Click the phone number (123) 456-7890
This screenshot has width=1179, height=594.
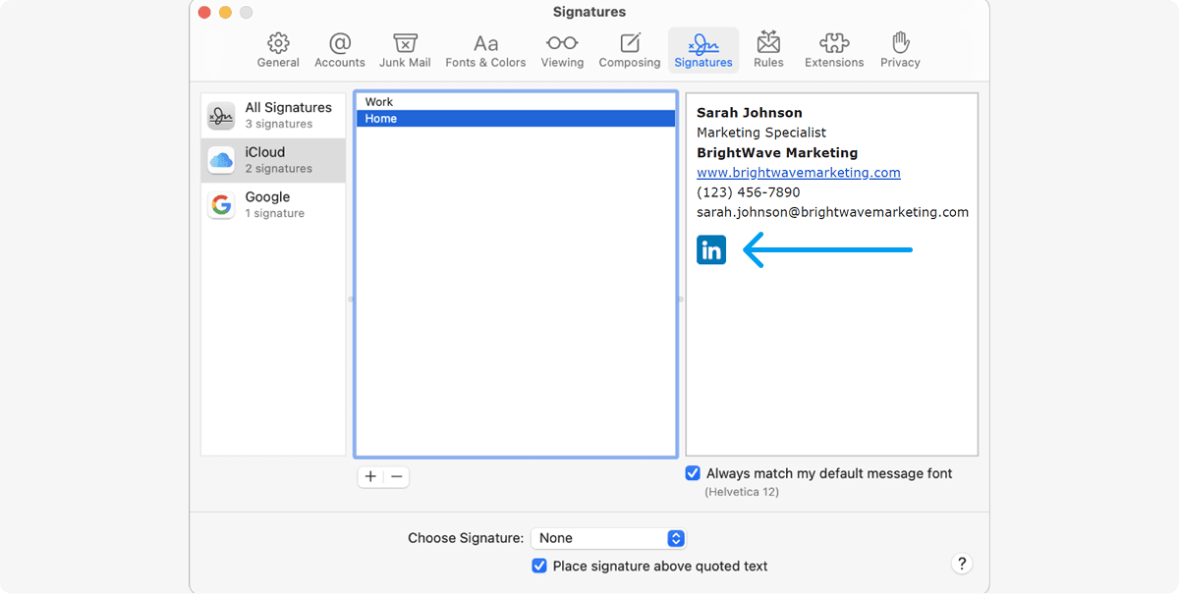(x=749, y=192)
